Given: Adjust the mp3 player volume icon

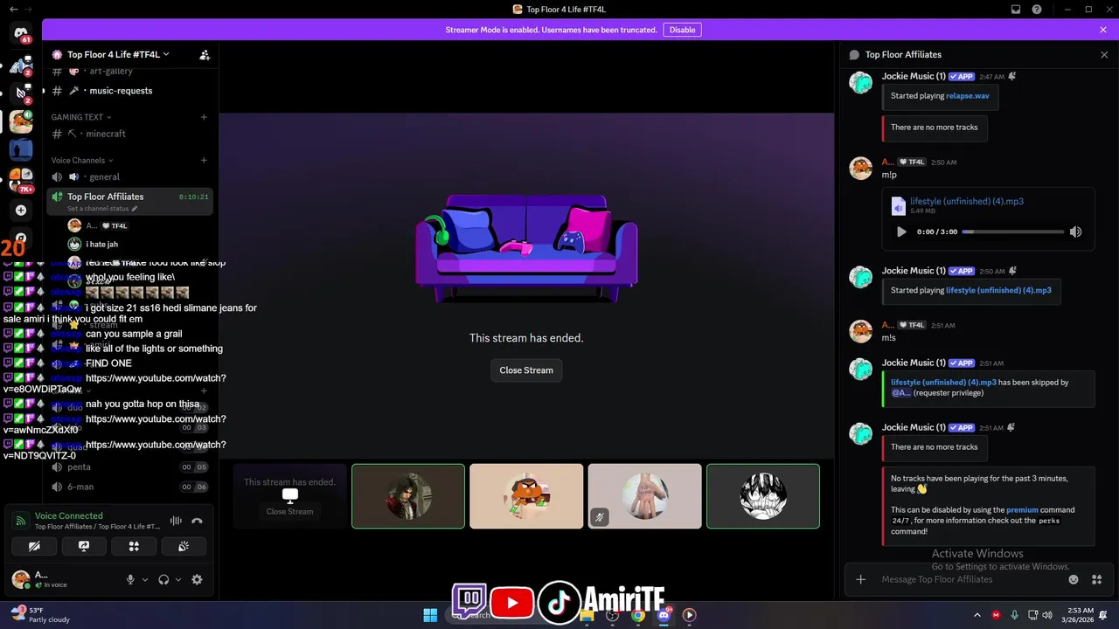Looking at the screenshot, I should (1076, 232).
